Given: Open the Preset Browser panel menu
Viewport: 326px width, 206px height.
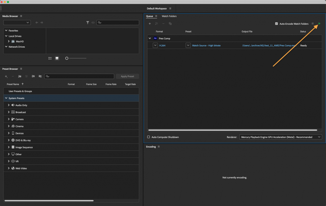Looking at the screenshot, I should click(x=21, y=69).
